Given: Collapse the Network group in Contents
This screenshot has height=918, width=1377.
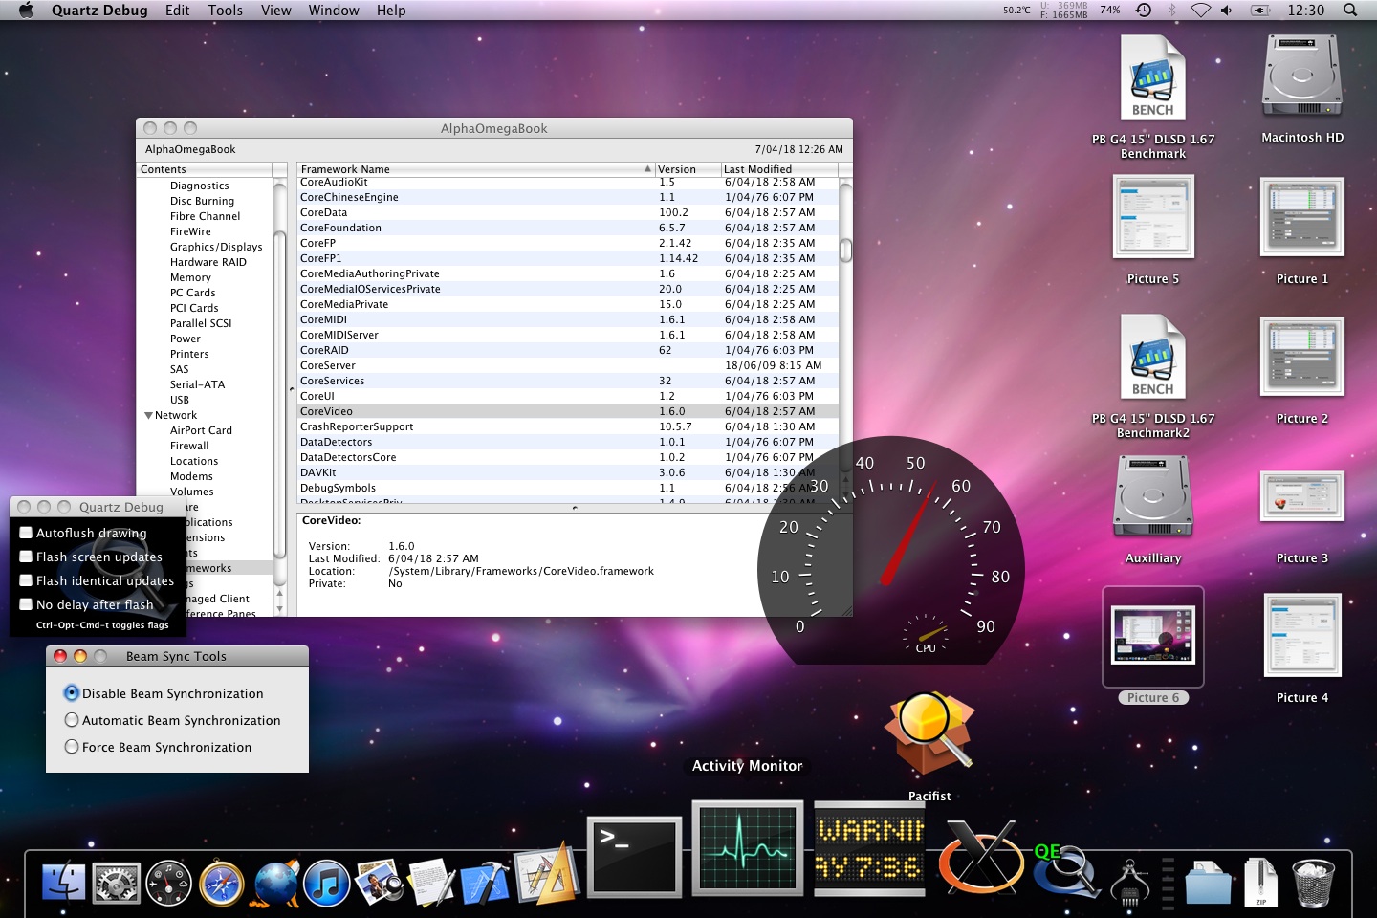Looking at the screenshot, I should tap(148, 415).
